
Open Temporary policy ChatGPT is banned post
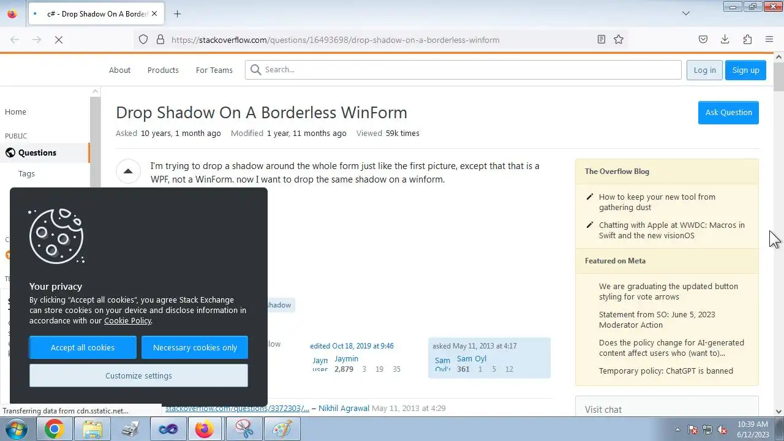pos(666,371)
